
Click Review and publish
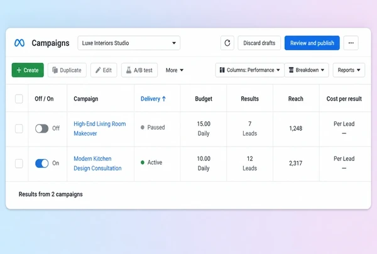click(x=312, y=43)
